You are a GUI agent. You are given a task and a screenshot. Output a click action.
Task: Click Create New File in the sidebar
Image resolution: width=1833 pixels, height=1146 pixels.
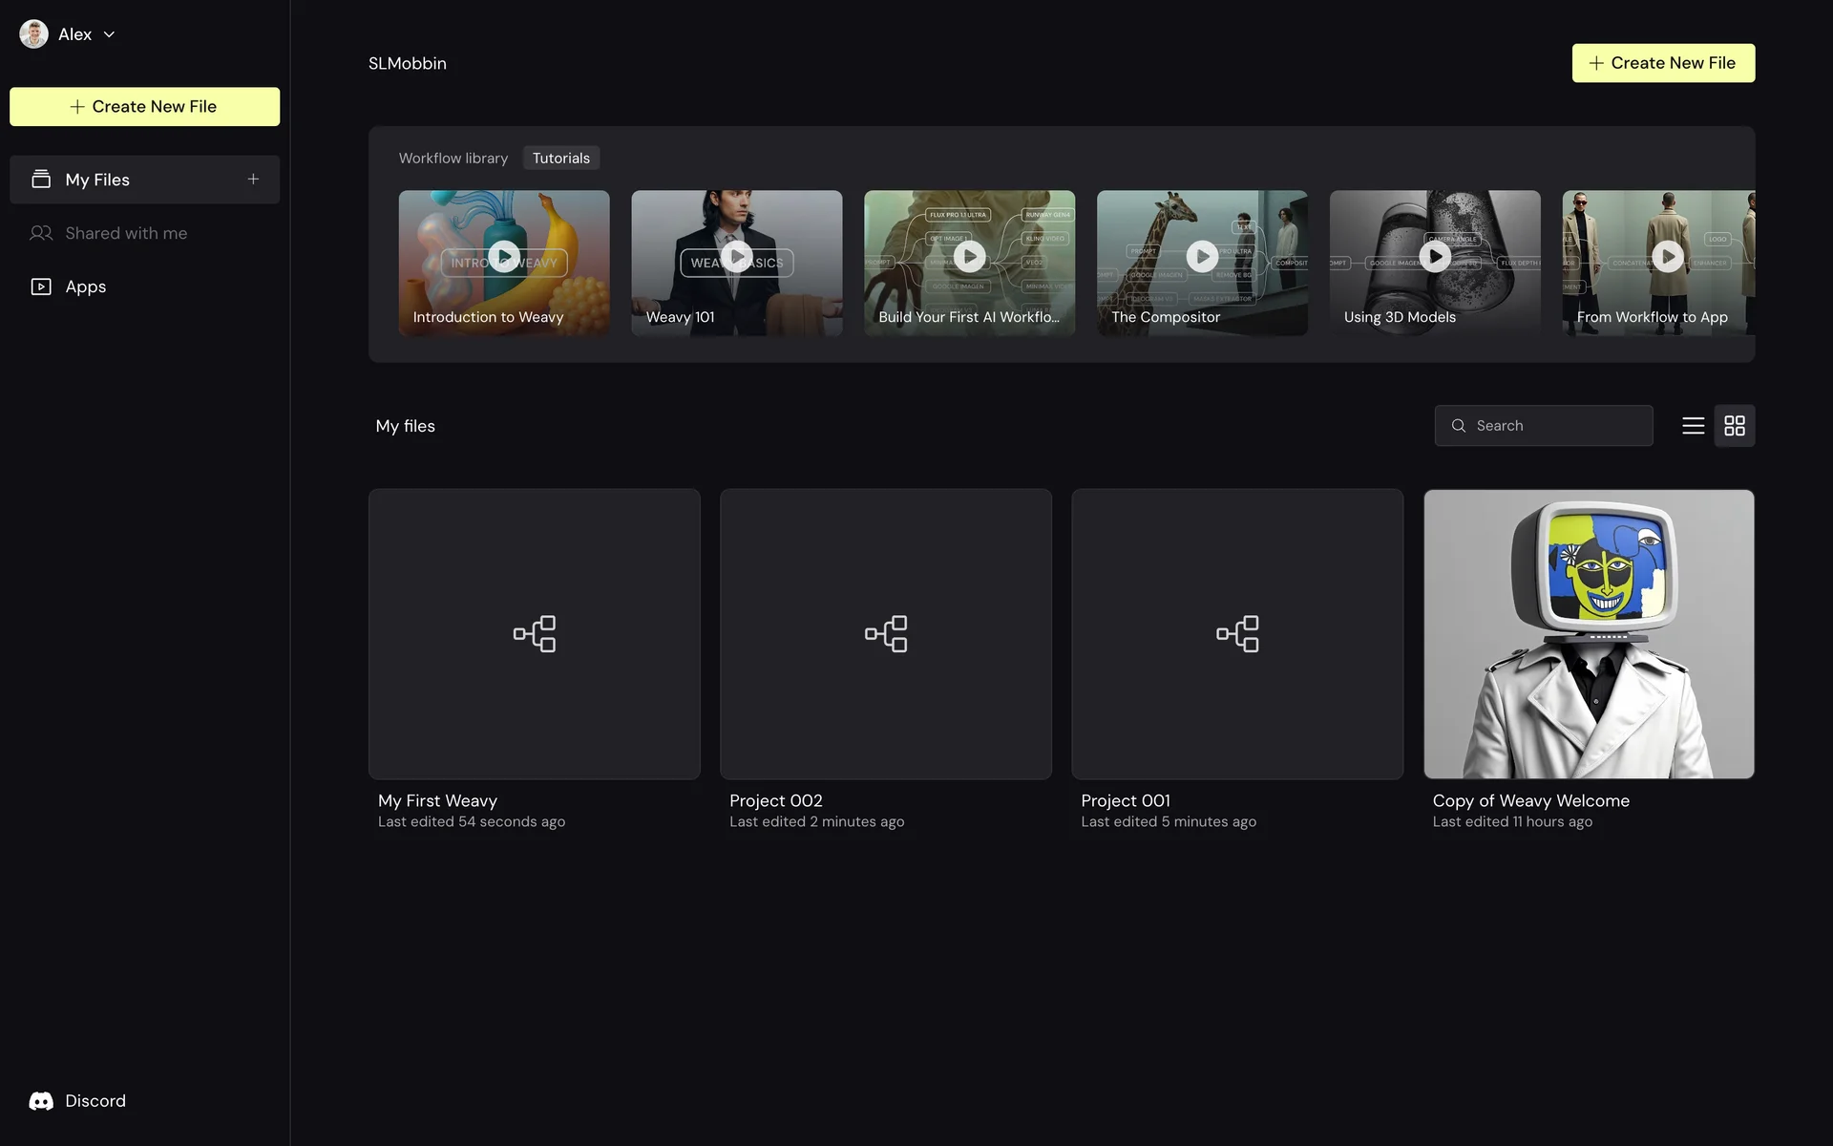[144, 107]
